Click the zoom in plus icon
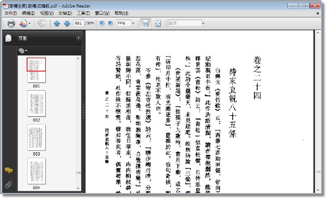Viewport: 327px width, 199px height. point(110,23)
